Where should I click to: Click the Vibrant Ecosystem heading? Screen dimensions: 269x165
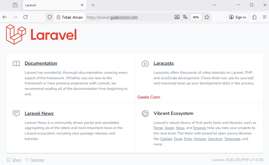[x=173, y=113]
